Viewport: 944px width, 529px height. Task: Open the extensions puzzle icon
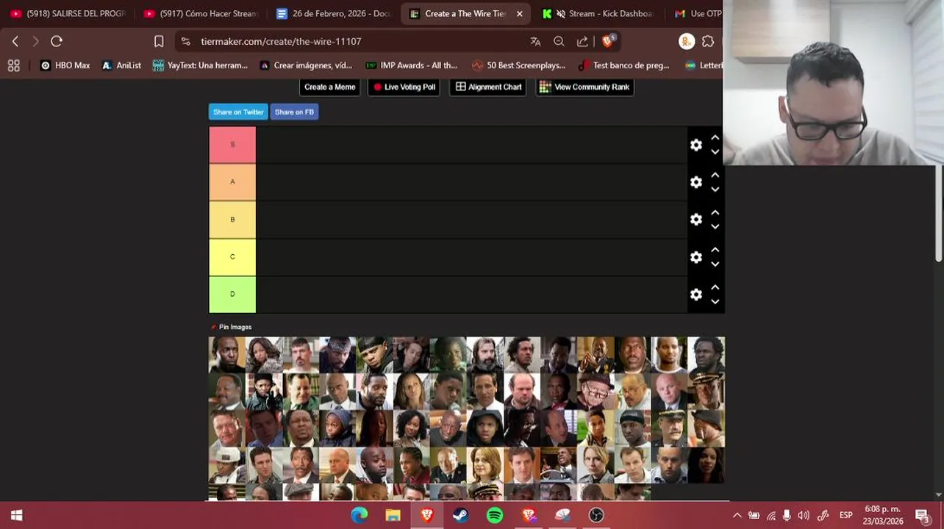point(708,41)
